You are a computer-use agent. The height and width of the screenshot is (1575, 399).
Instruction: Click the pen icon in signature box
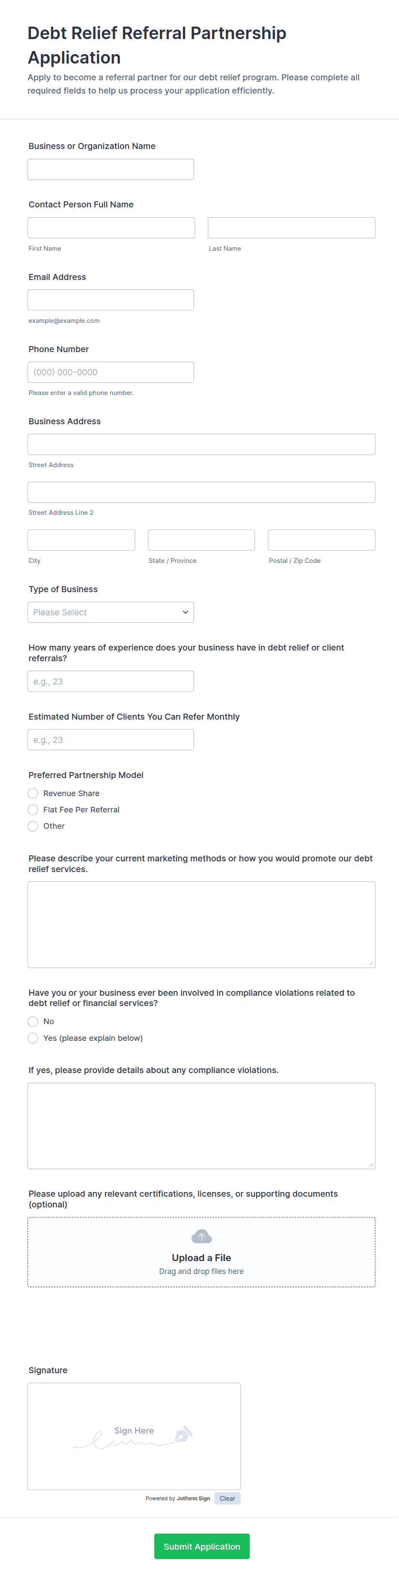(x=183, y=1434)
